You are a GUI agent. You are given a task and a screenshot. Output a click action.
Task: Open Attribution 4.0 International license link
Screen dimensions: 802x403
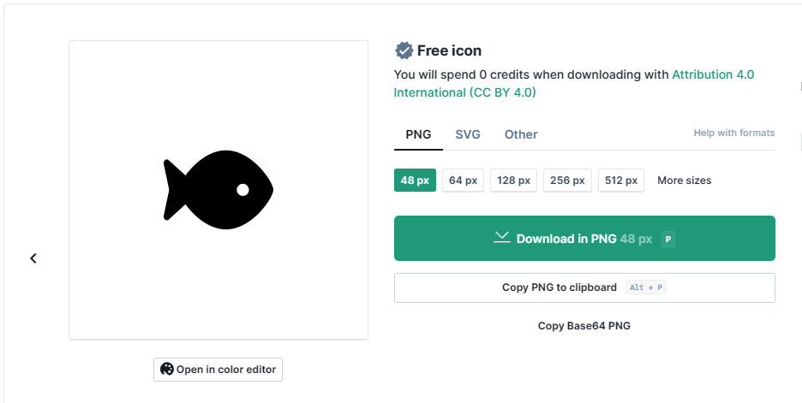574,83
